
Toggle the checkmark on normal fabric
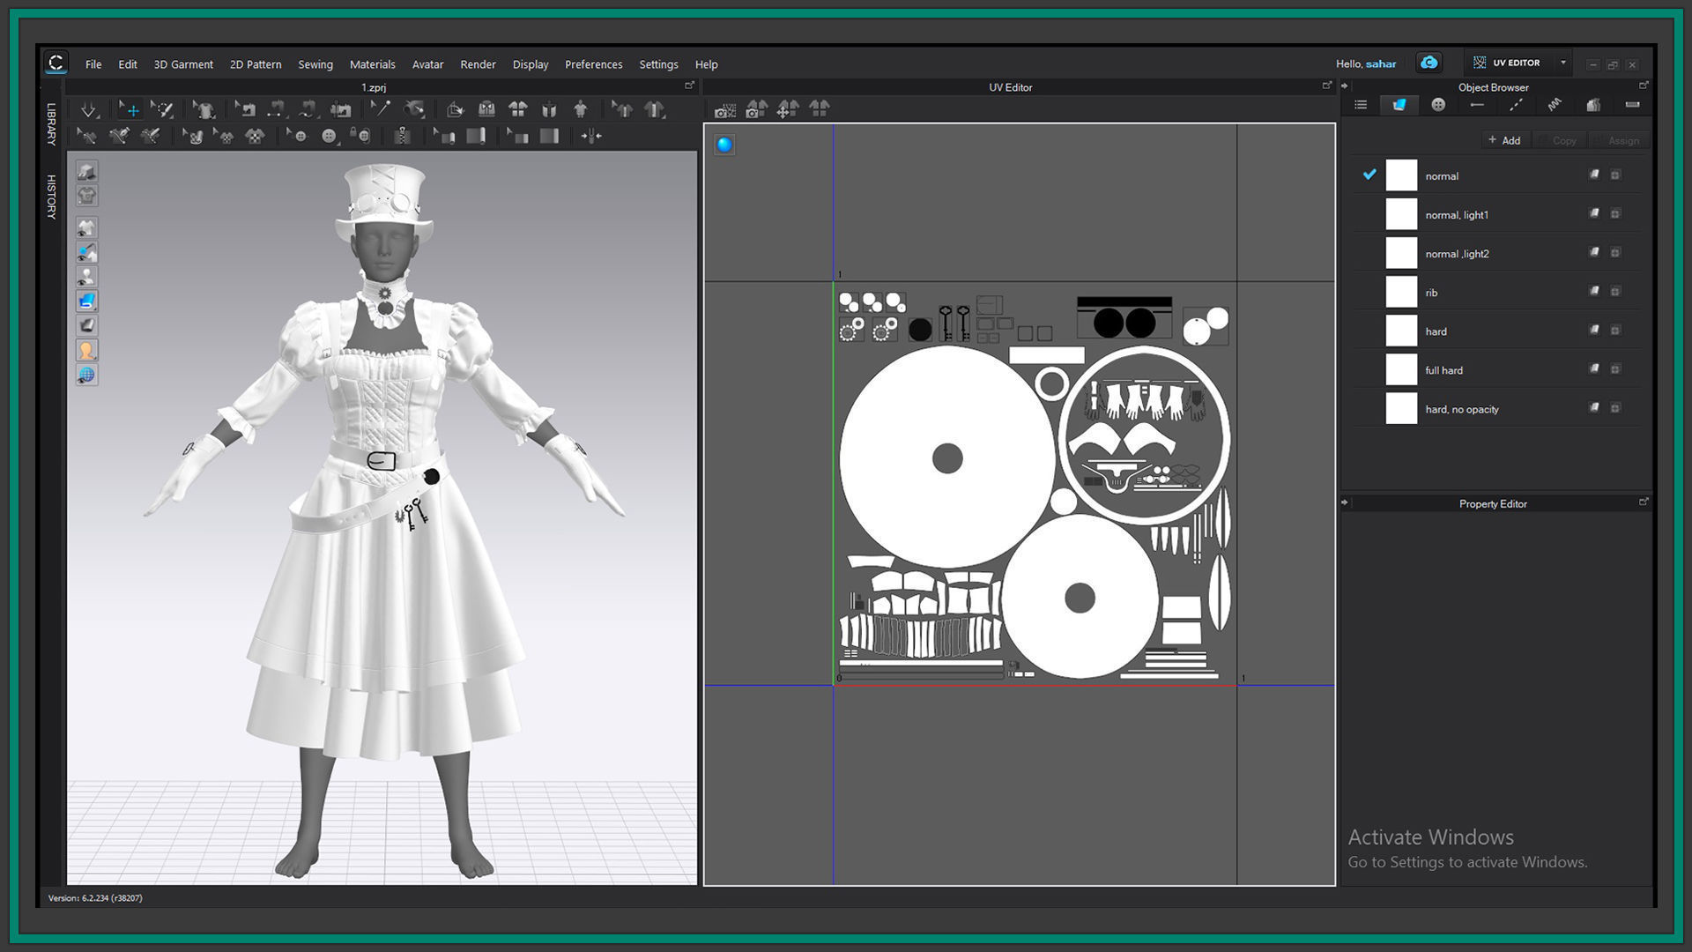coord(1369,175)
